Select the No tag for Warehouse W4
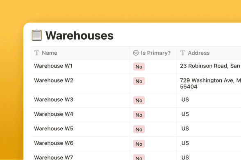241x160 pixels. pos(139,115)
